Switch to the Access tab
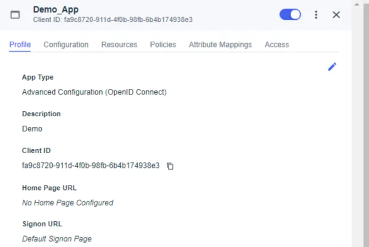The height and width of the screenshot is (247, 369). [x=277, y=44]
